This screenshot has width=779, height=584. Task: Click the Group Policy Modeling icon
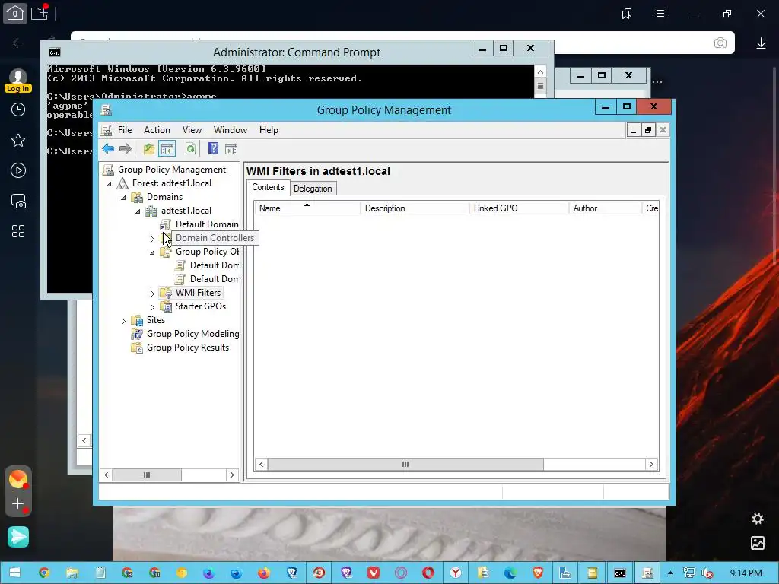point(137,335)
